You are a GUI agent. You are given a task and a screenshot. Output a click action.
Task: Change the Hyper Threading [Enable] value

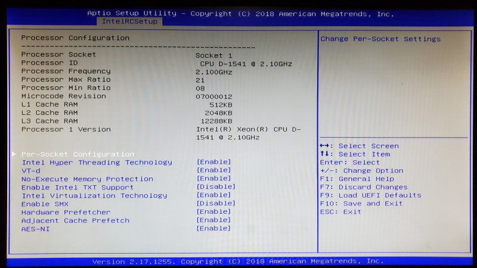pos(214,162)
